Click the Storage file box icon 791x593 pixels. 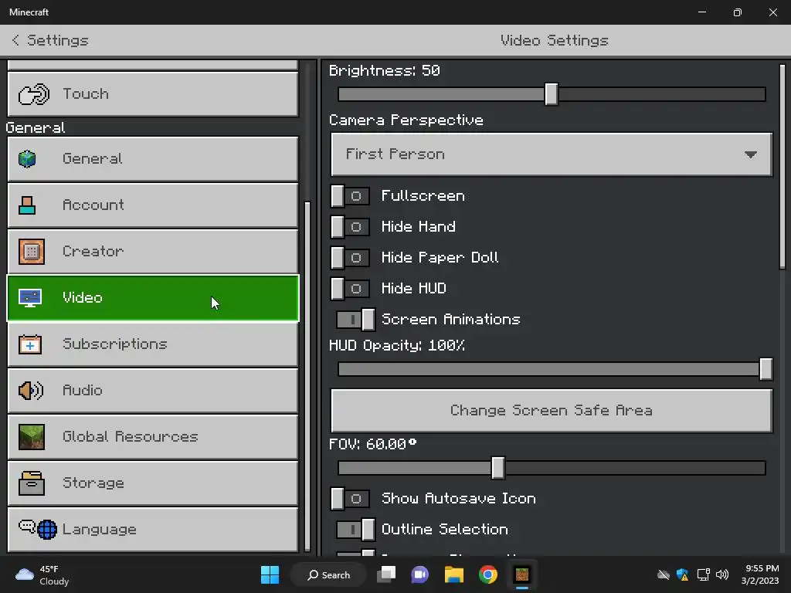point(31,483)
